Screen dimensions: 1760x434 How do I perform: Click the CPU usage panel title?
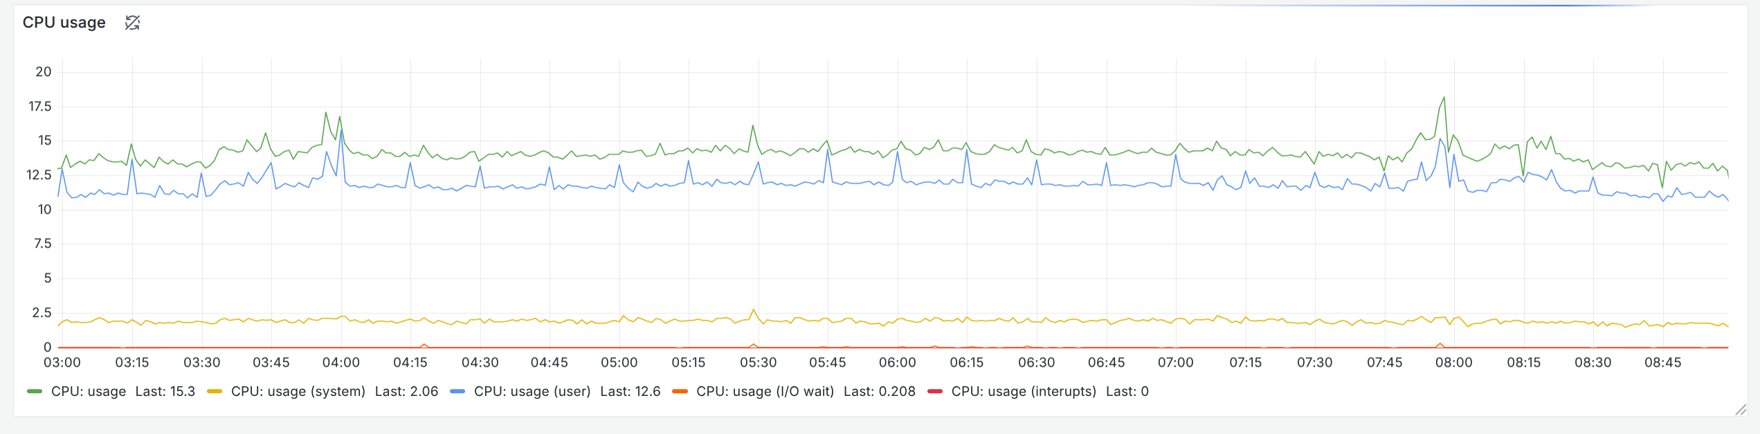pyautogui.click(x=64, y=22)
